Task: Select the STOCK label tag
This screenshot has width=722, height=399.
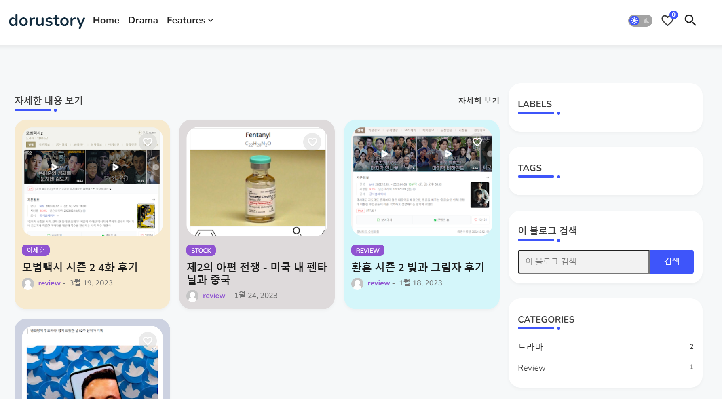Action: click(201, 250)
